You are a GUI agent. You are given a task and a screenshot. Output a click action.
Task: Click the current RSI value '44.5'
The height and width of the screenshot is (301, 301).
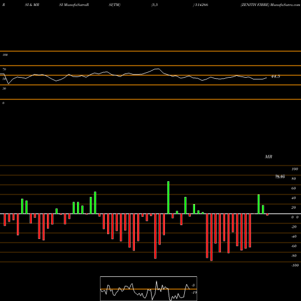click(276, 76)
